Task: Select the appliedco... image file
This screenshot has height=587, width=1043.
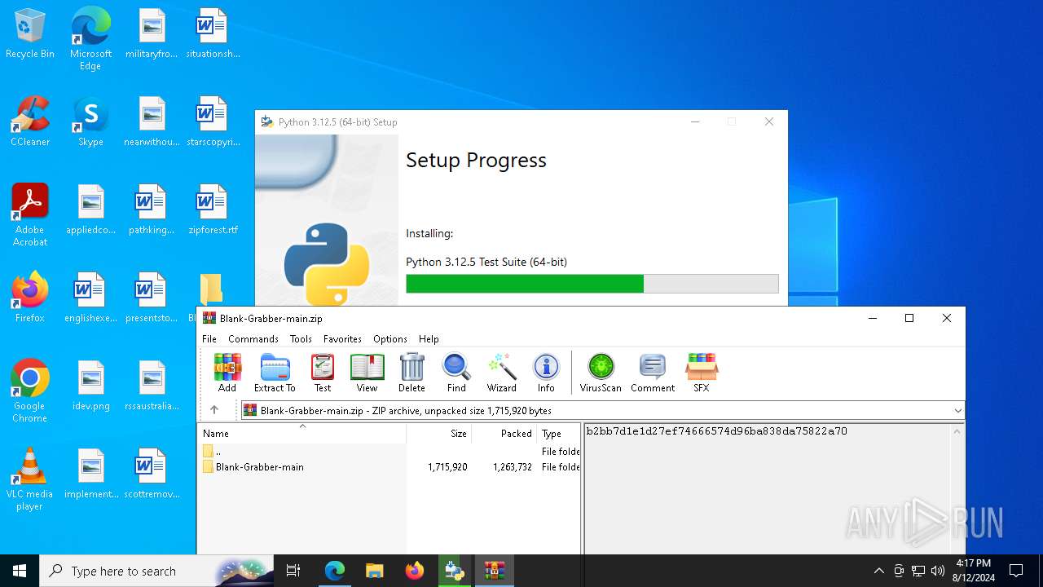Action: point(90,210)
